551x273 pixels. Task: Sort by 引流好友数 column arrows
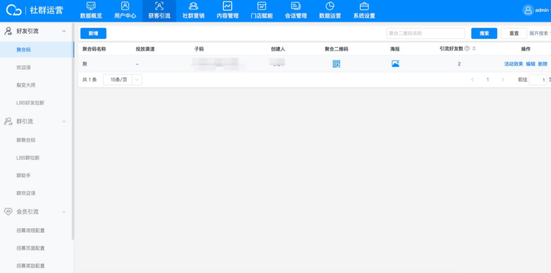click(473, 49)
